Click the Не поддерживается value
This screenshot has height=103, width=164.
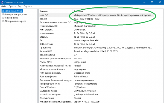[84, 80]
